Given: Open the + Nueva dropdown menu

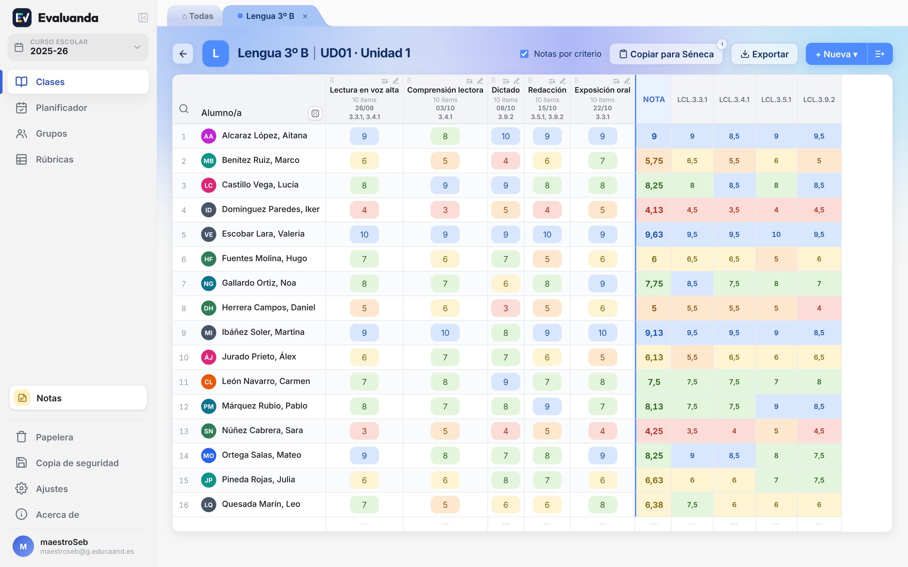Looking at the screenshot, I should point(836,54).
